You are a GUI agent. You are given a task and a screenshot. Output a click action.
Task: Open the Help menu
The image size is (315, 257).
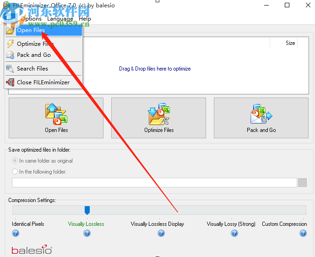click(85, 19)
